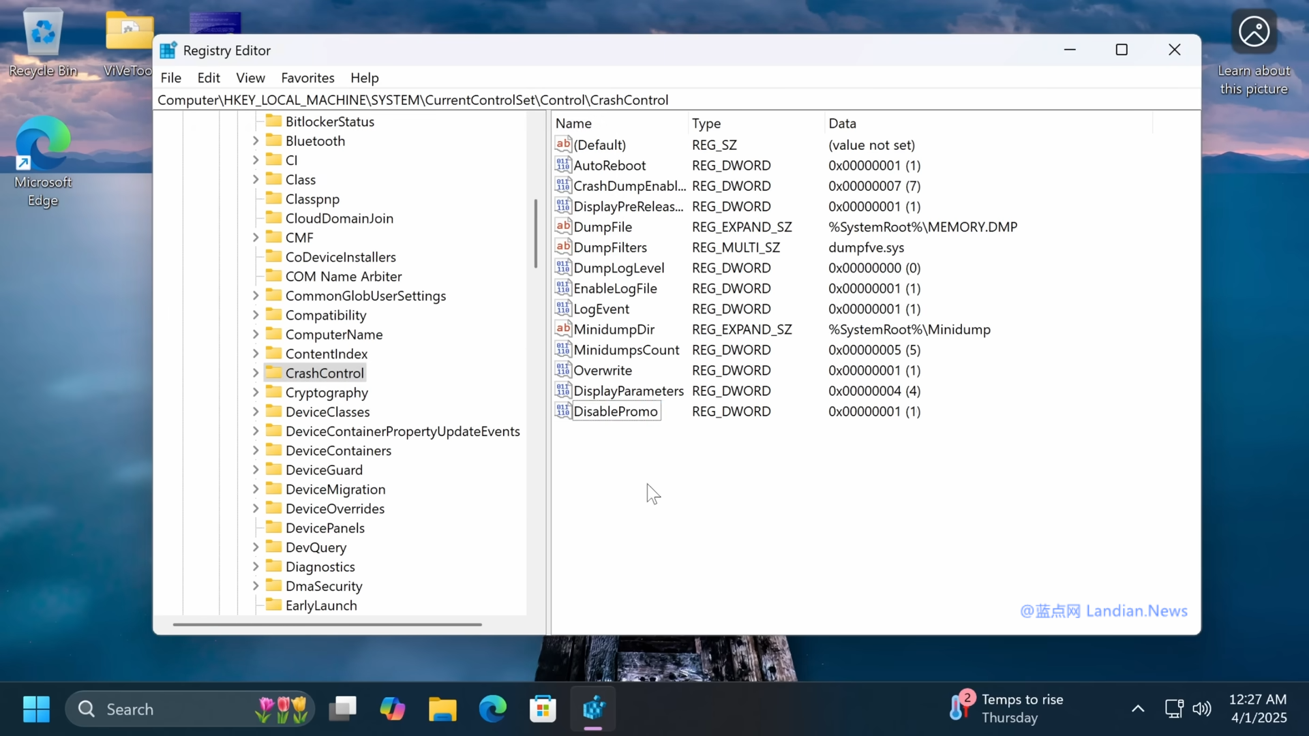Expand the Class key
Screen dimensions: 1309x736
pos(256,179)
